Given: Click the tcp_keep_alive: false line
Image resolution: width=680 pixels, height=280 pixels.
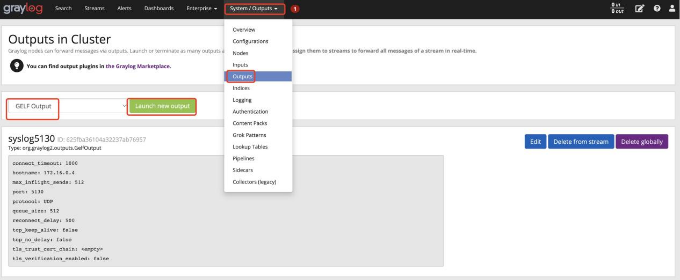Looking at the screenshot, I should (45, 230).
